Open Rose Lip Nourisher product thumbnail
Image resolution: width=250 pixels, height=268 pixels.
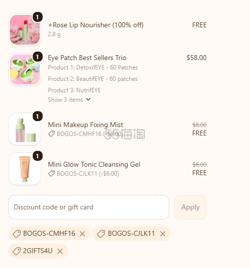coord(25,30)
